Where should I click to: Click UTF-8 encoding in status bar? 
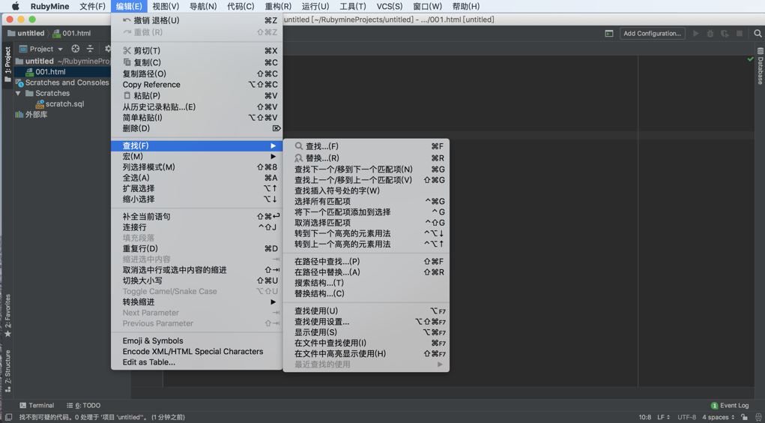[x=686, y=417]
